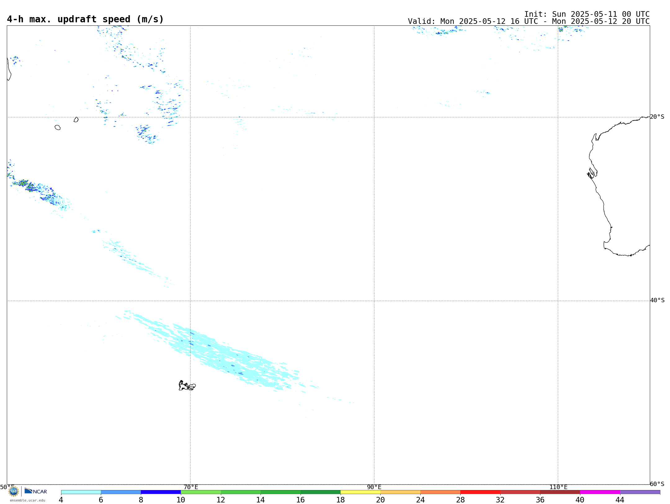Click the dark green 16-18 colorbar swatch
Viewport: 670px width, 504px height.
(x=320, y=492)
